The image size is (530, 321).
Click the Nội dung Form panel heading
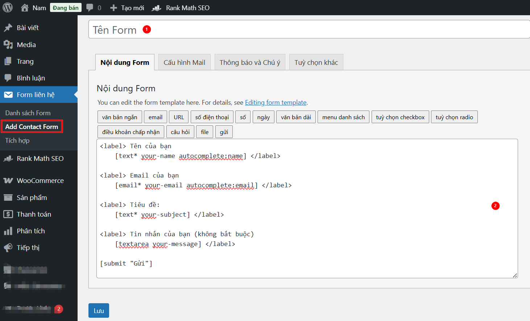tap(126, 88)
